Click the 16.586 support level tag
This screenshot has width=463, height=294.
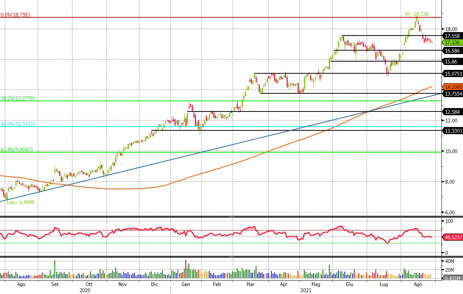453,50
